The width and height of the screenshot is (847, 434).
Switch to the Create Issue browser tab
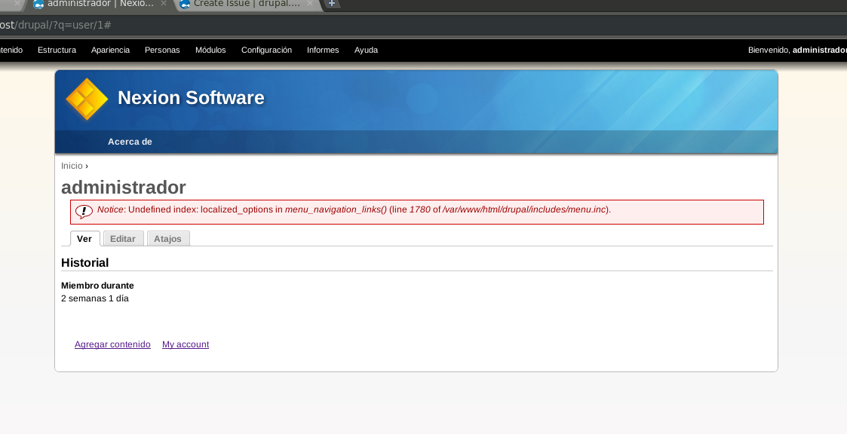(241, 4)
